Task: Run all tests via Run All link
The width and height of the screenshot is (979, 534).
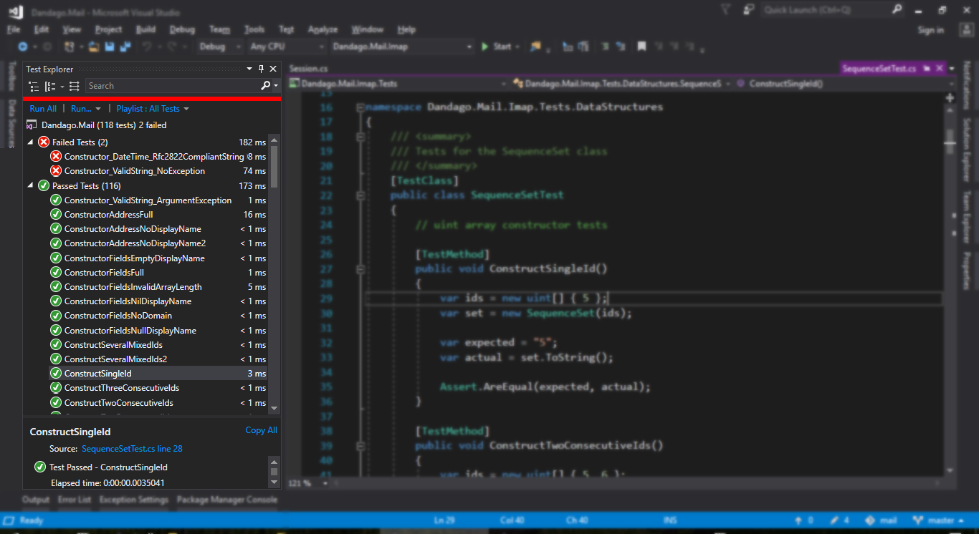Action: point(42,107)
